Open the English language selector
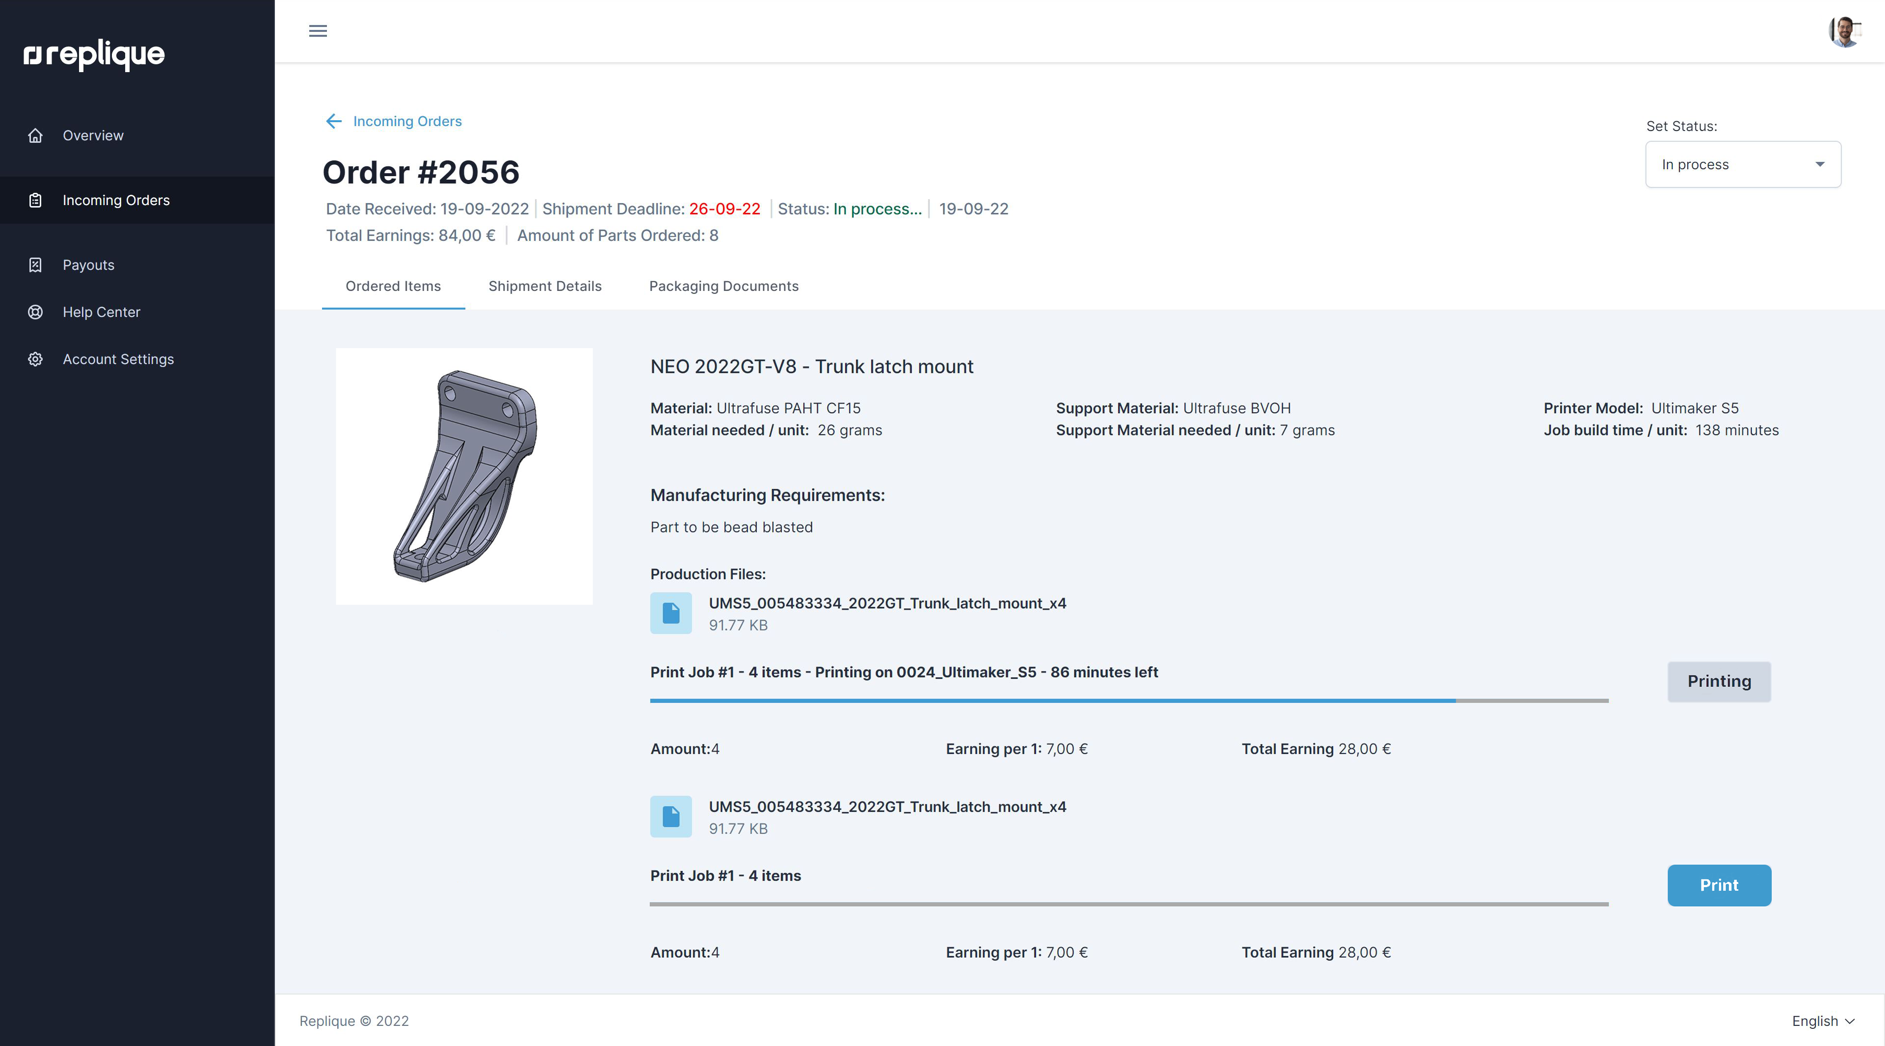 1822,1021
